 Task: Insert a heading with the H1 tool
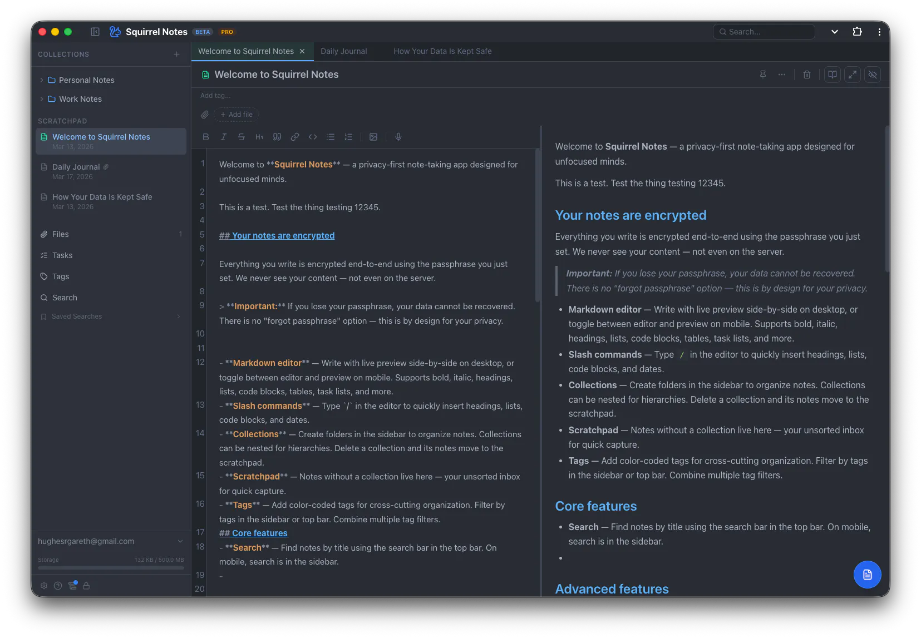(259, 137)
